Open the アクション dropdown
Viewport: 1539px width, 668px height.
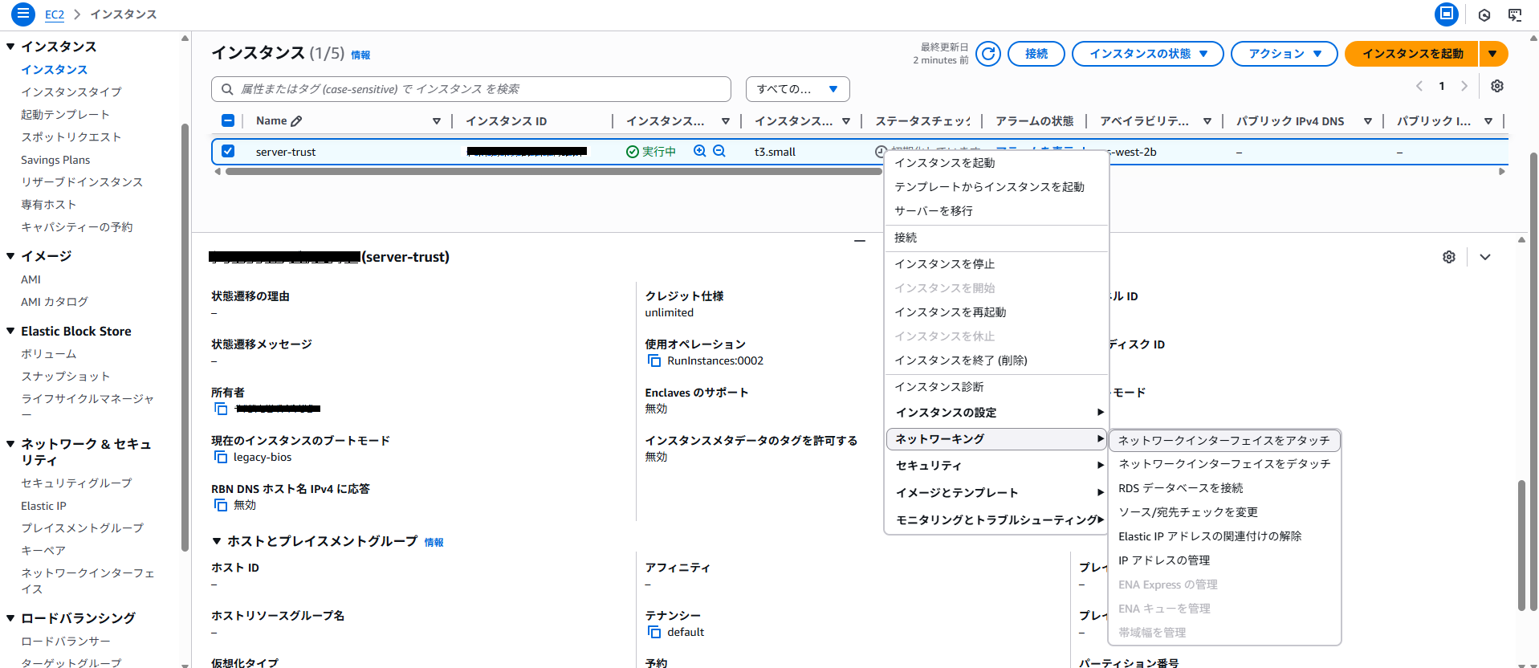[x=1284, y=54]
